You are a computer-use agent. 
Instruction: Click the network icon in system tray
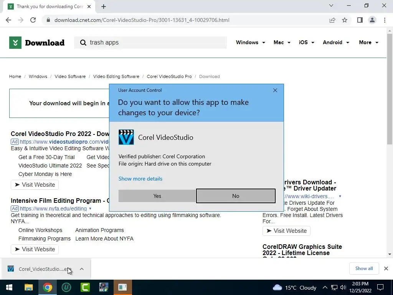pyautogui.click(x=334, y=287)
